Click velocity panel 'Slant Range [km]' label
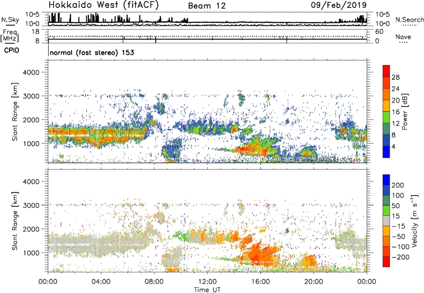Image resolution: width=424 pixels, height=293 pixels. tap(15, 221)
